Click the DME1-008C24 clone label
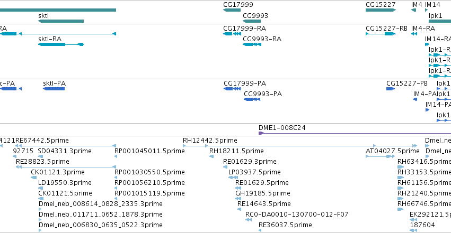The height and width of the screenshot is (233, 451). 282,128
